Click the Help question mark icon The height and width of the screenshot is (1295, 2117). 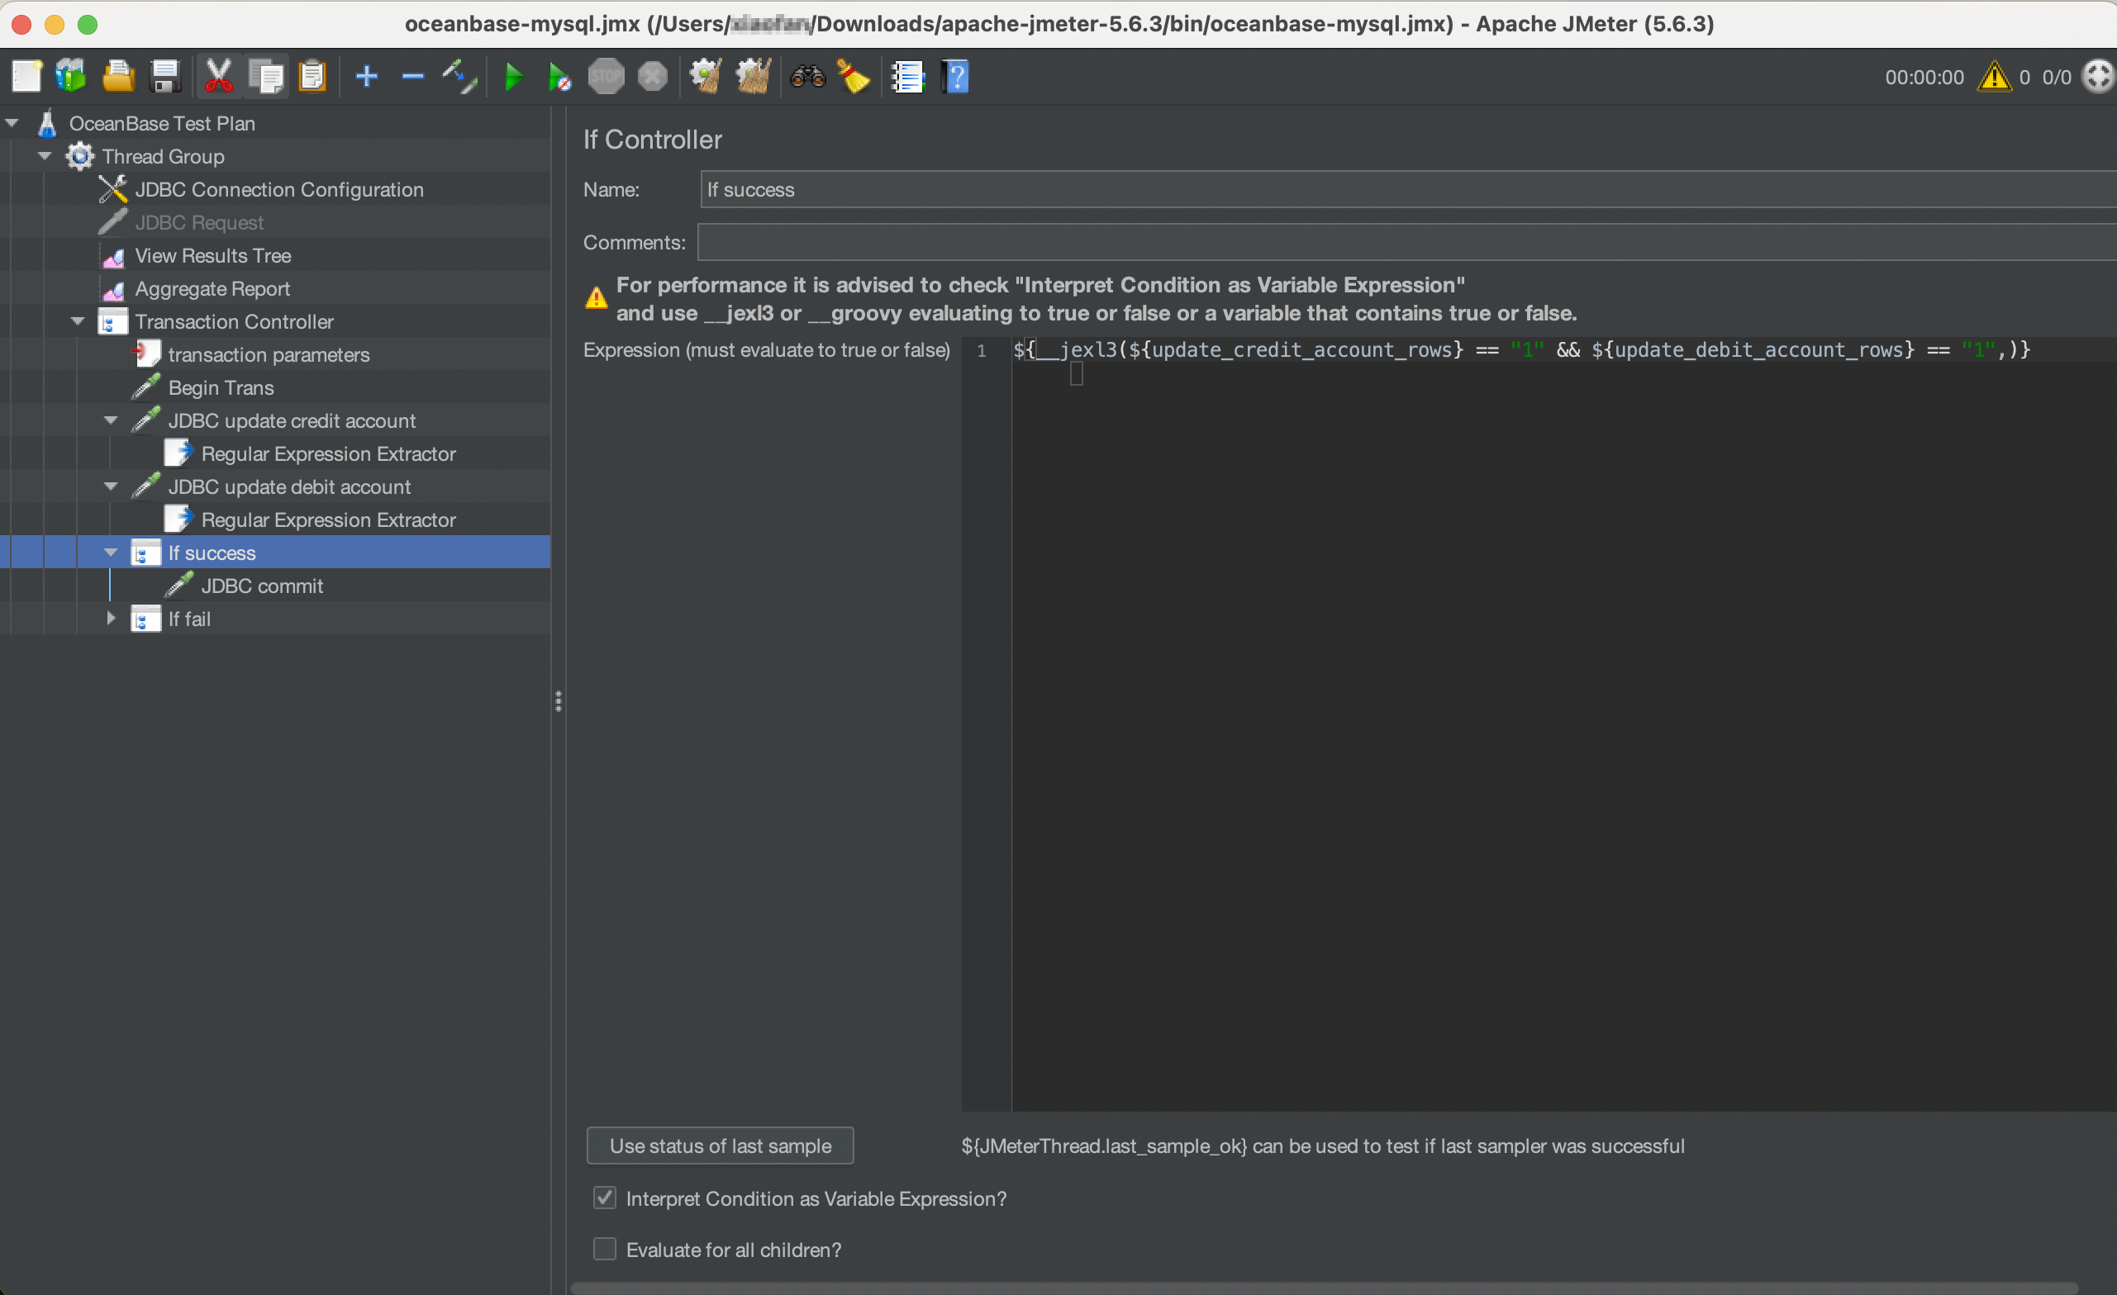pyautogui.click(x=955, y=78)
